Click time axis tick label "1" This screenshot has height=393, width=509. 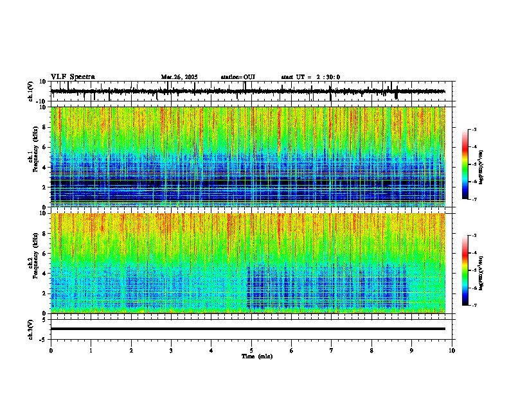[x=91, y=351]
